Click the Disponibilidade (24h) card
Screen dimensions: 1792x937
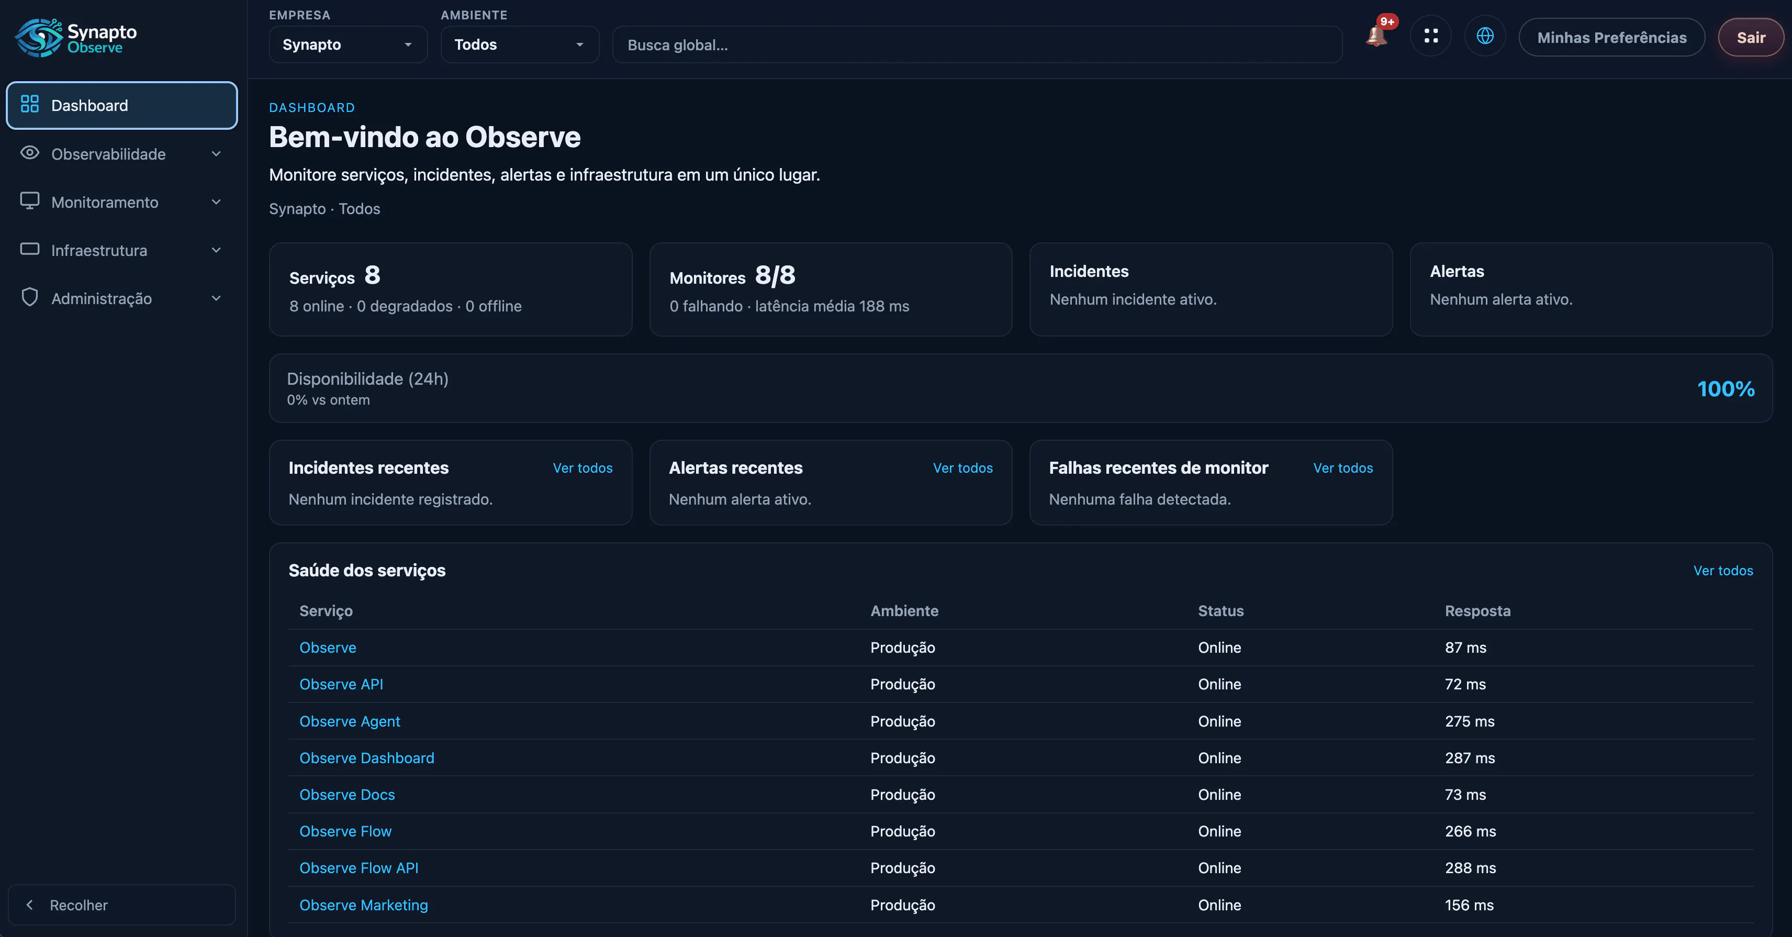pyautogui.click(x=1021, y=388)
